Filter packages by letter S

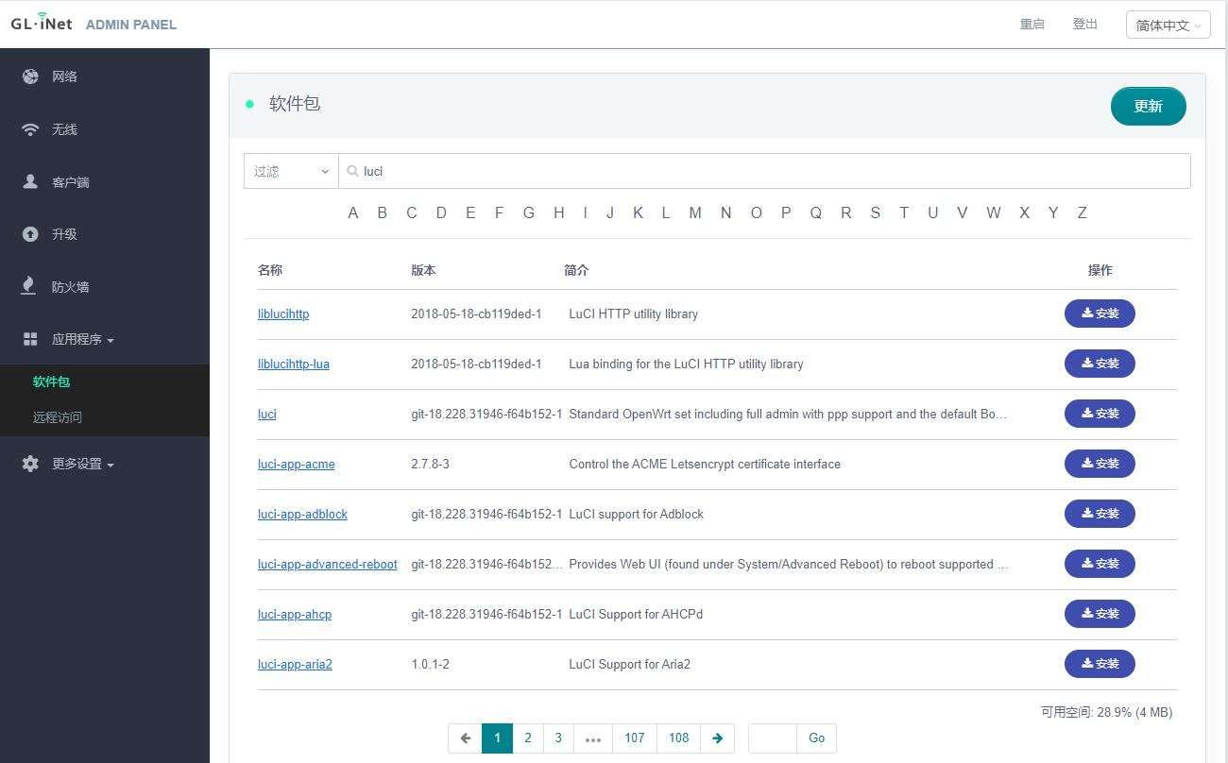tap(875, 212)
